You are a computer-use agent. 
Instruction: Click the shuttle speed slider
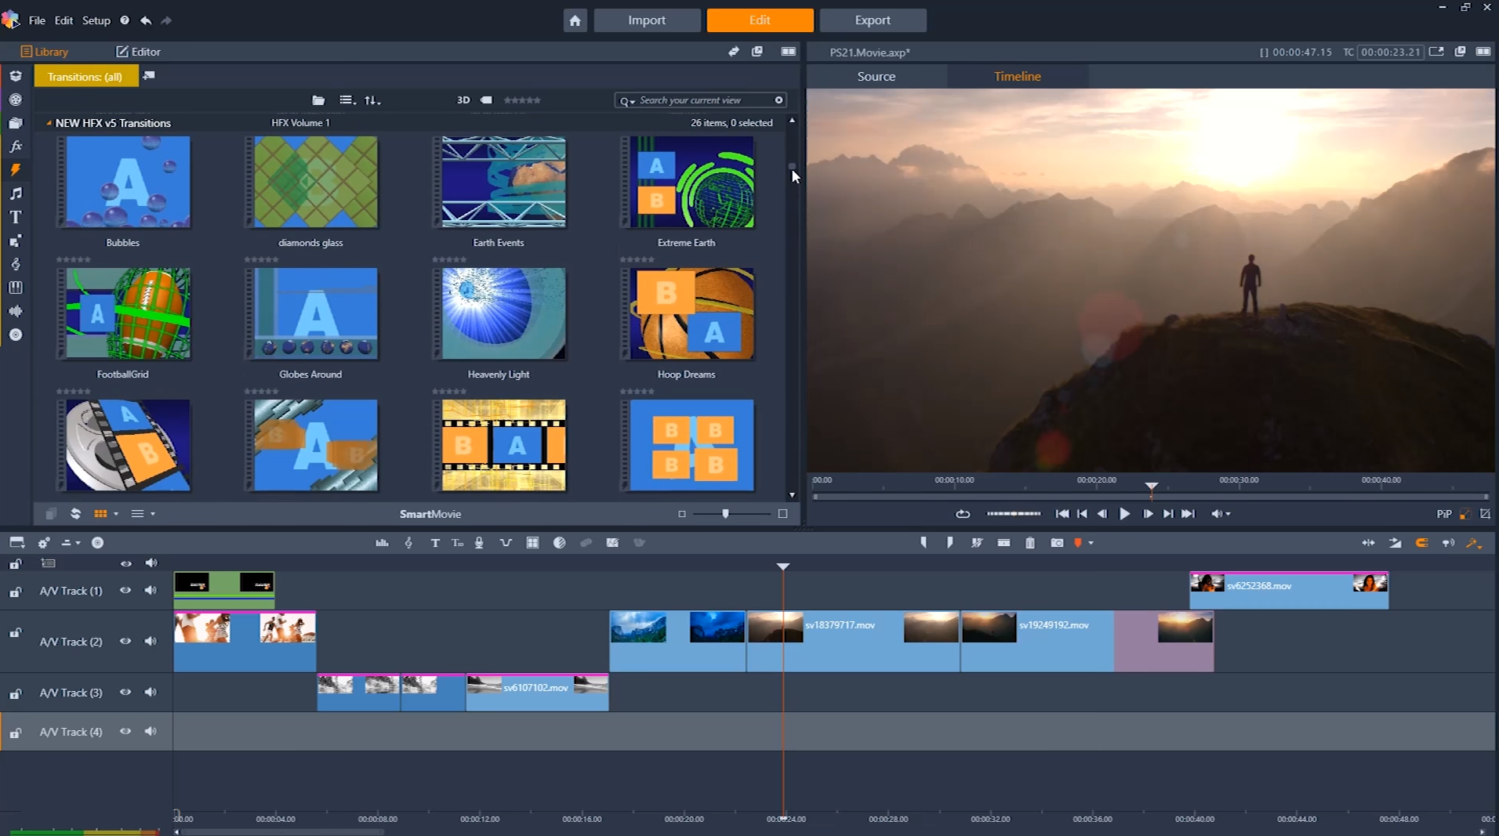click(1013, 514)
